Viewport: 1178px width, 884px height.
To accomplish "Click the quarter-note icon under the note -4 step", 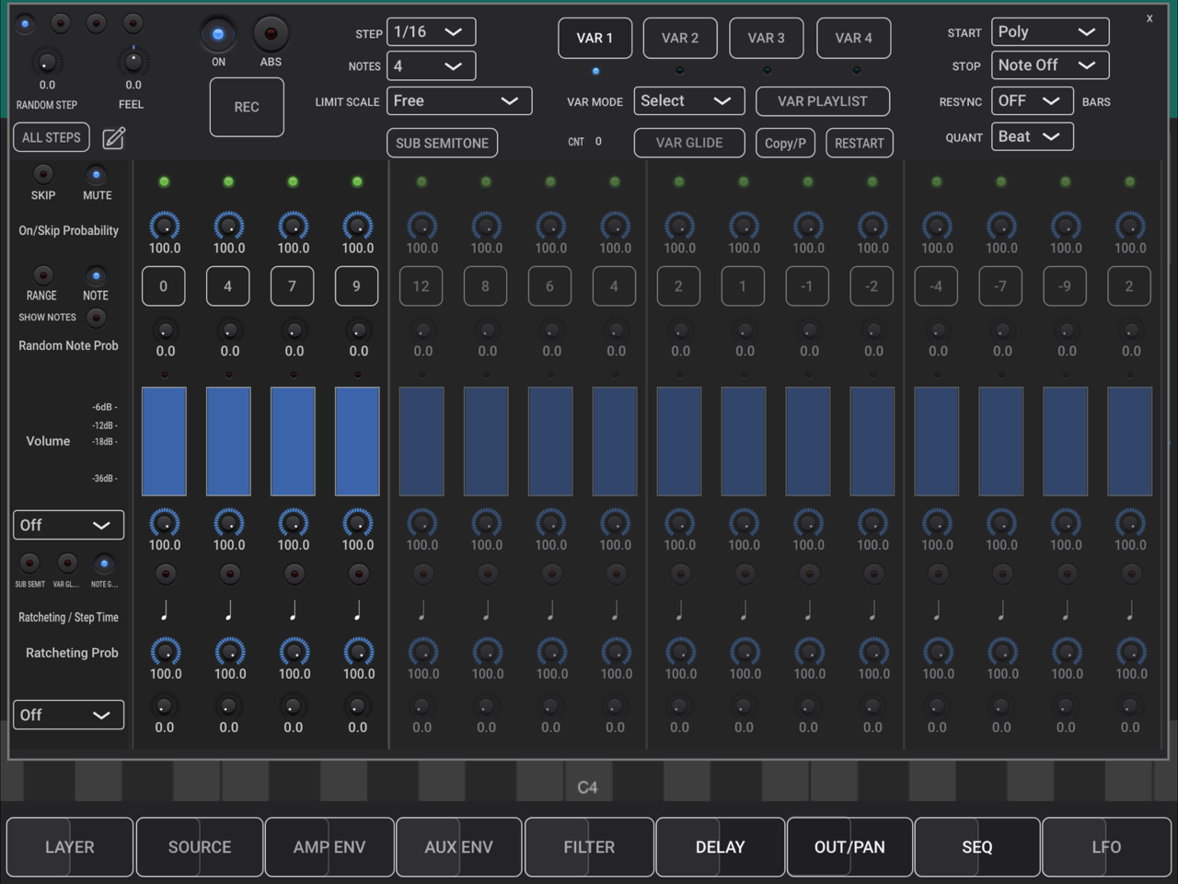I will (938, 610).
